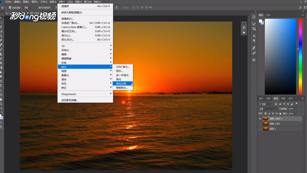Toggle lock all padlock icon

[x=280, y=114]
